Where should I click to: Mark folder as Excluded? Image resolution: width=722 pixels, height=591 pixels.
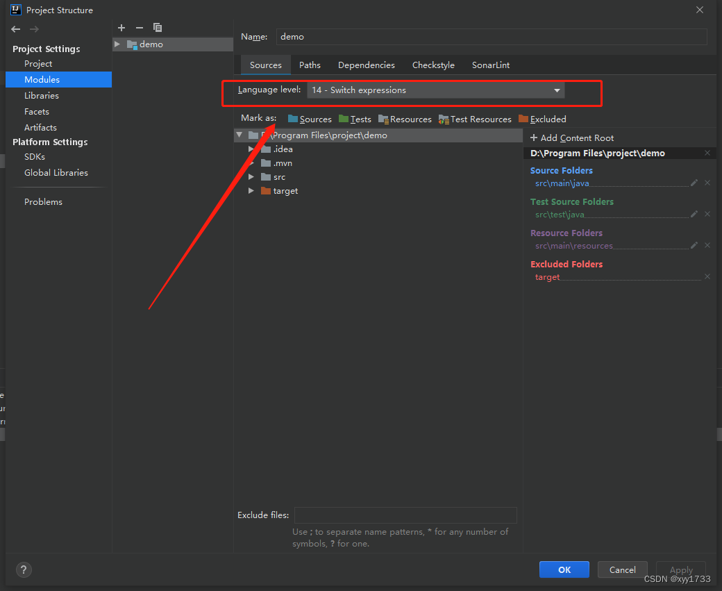(x=542, y=119)
